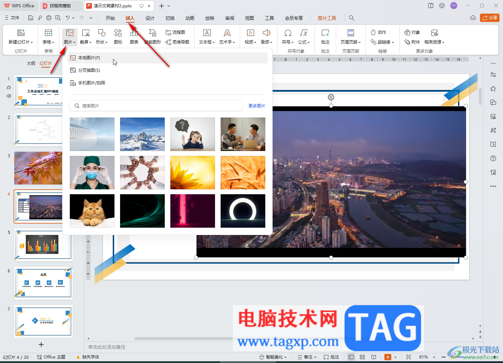Open the Picture Tools ribbon tab
The image size is (503, 363).
pos(327,18)
